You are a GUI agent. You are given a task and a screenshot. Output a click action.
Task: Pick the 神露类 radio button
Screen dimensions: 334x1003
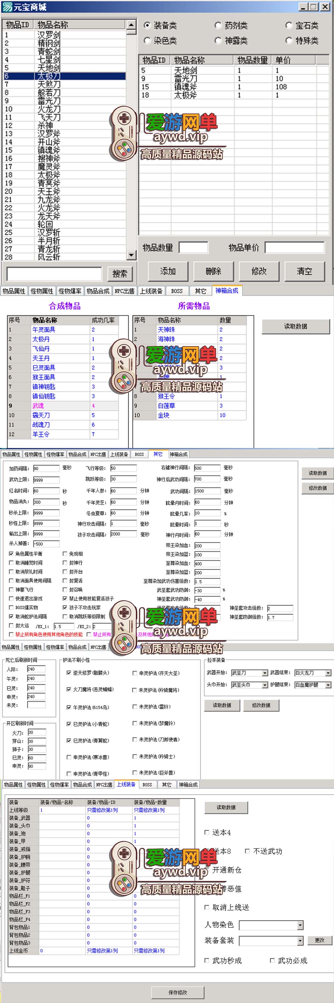coord(218,40)
